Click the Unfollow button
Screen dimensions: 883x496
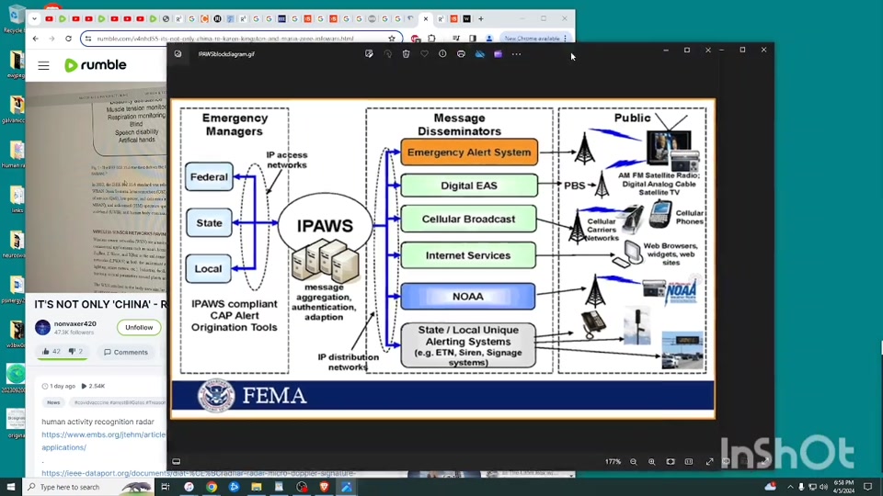[x=139, y=328]
